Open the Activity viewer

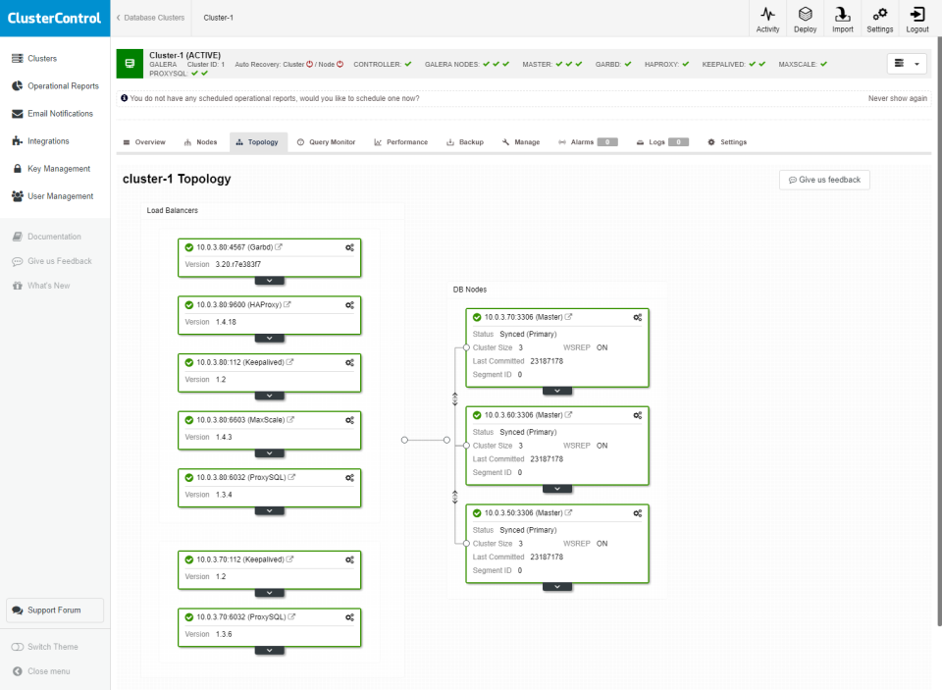[x=767, y=20]
